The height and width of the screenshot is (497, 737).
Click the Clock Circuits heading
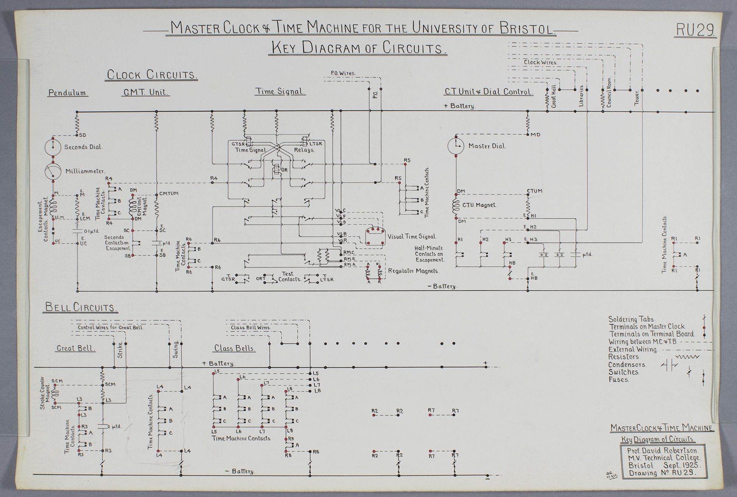pos(152,75)
